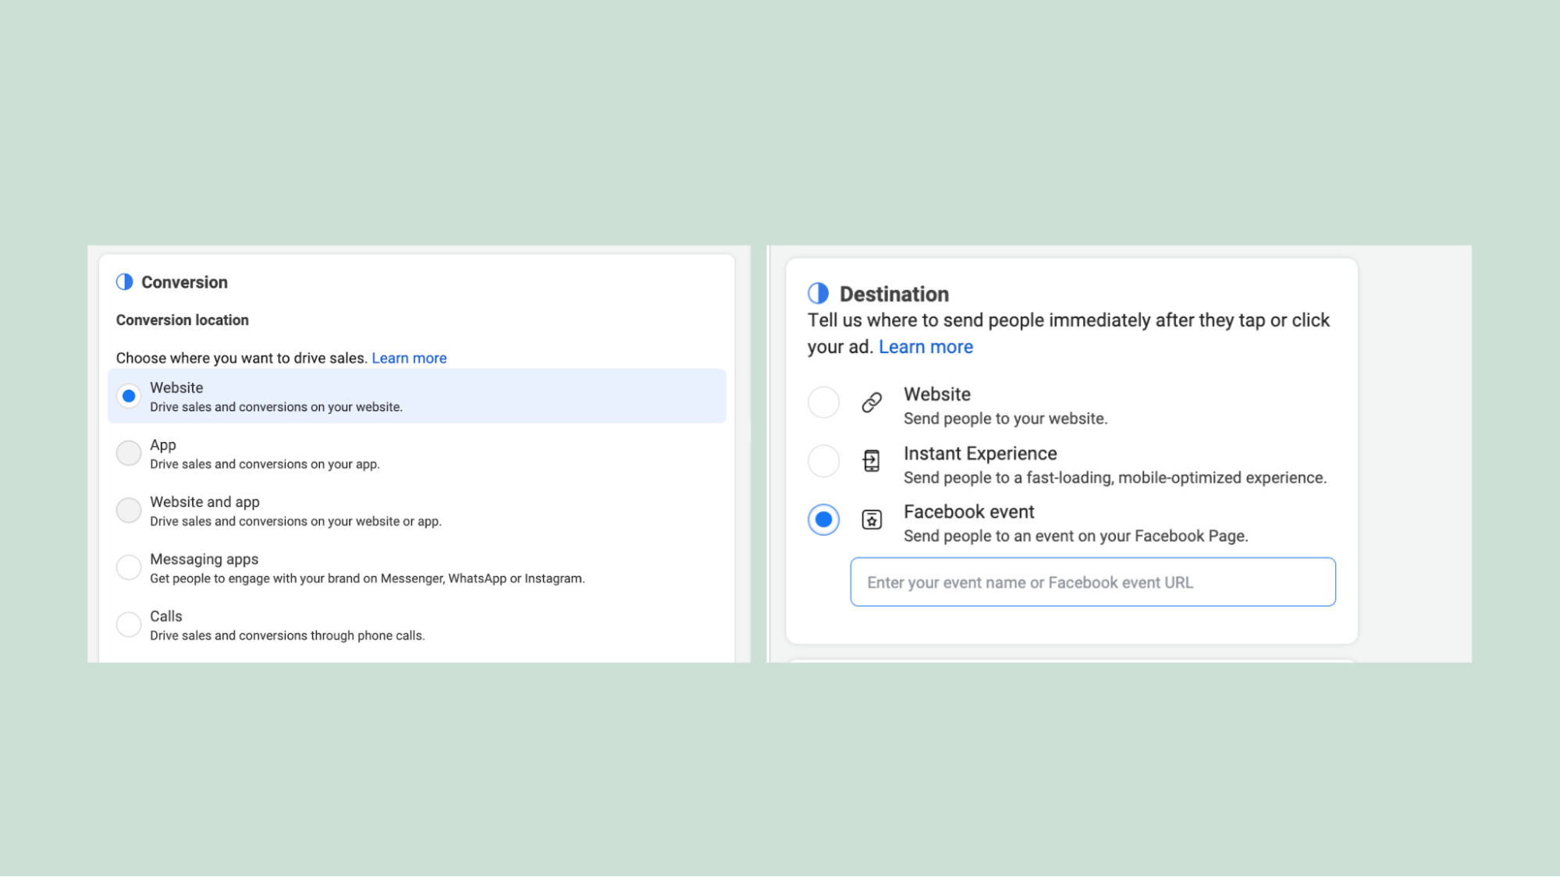
Task: Choose Website as the ad destination
Action: (x=823, y=402)
